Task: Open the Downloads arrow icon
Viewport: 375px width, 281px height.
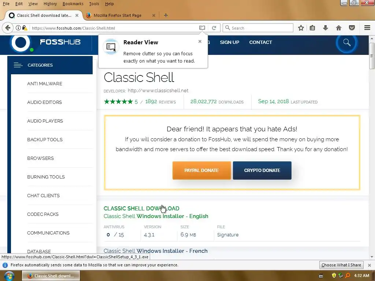Action: coord(325,28)
